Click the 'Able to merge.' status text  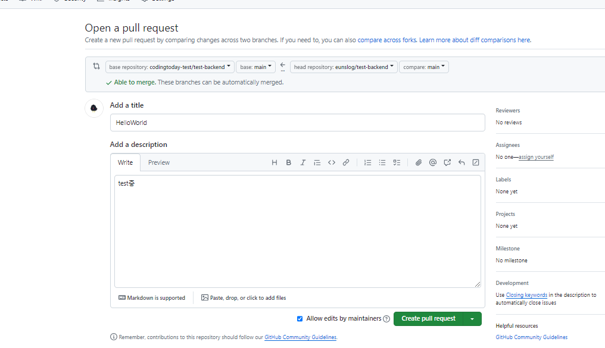(x=135, y=83)
